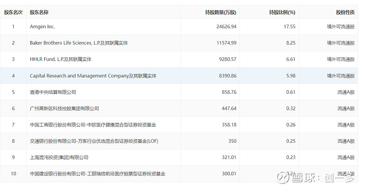Click rank number 10 cell

coord(13,174)
